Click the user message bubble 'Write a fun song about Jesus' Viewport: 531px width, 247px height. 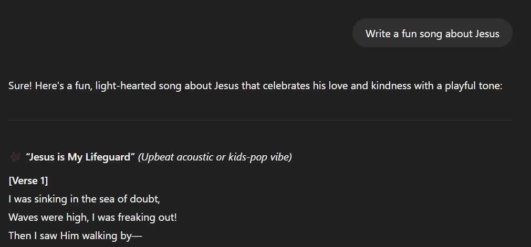point(432,33)
